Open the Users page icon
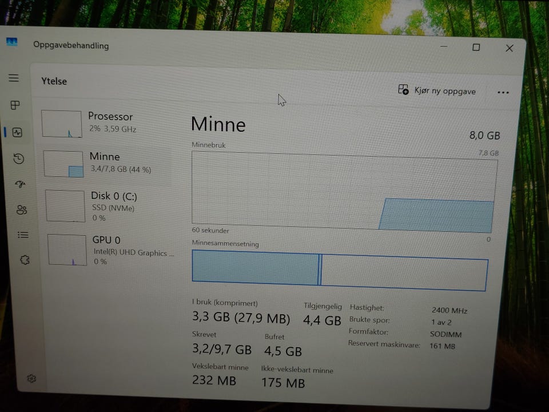549x412 pixels. pos(22,209)
